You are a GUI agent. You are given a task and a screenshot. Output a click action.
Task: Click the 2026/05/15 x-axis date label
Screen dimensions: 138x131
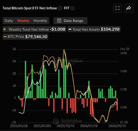tap(117, 126)
